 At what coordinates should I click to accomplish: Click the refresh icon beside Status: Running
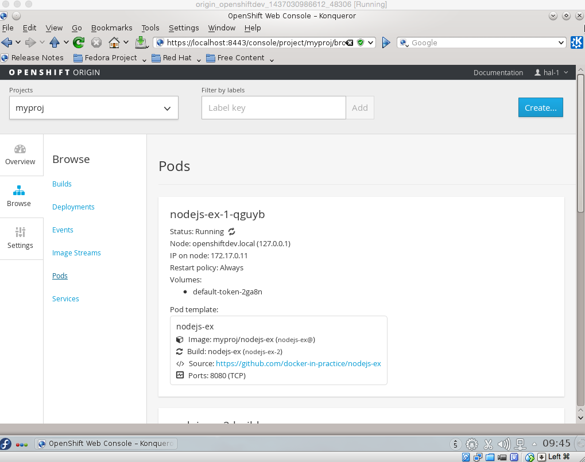pos(232,232)
